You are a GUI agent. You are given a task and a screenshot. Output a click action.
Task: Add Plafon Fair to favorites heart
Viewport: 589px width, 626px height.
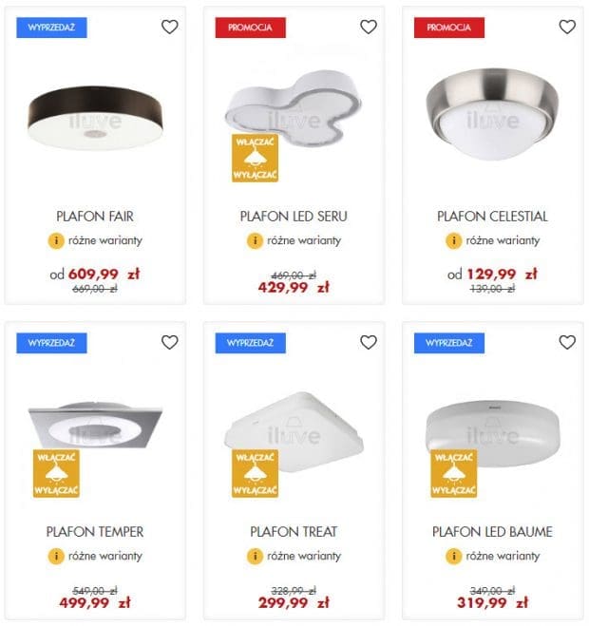[x=169, y=27]
